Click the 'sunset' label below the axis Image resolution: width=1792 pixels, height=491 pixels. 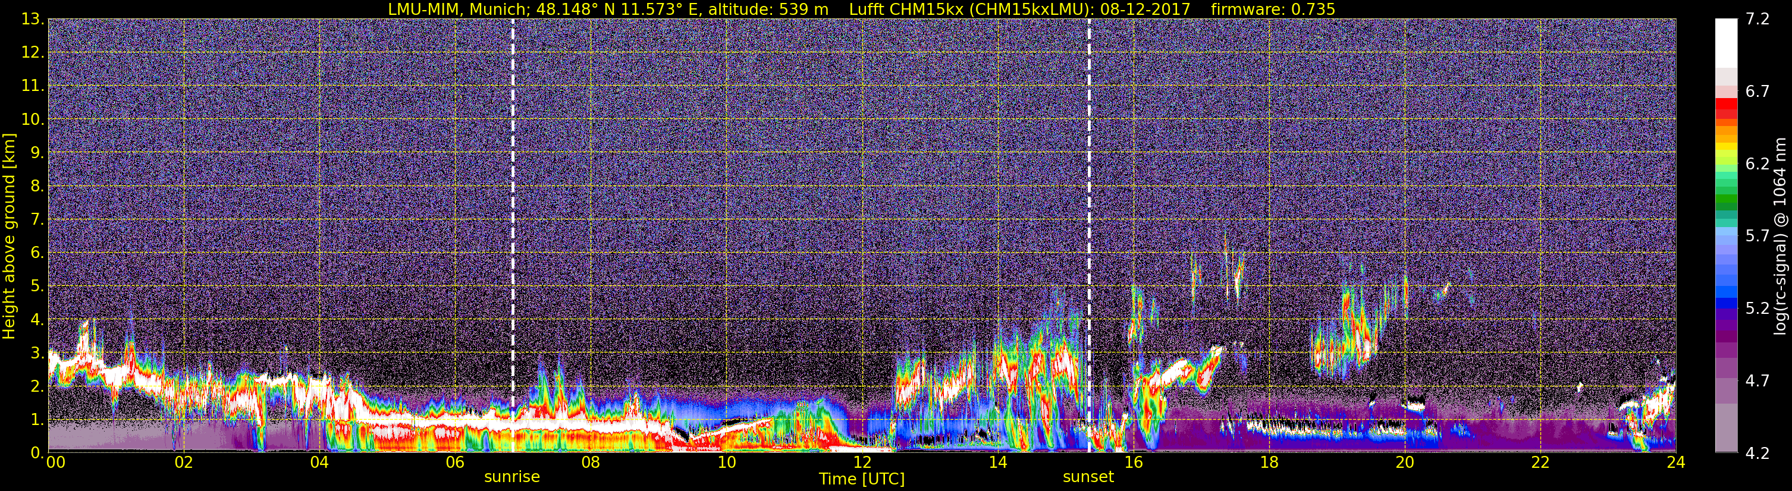tap(1088, 477)
